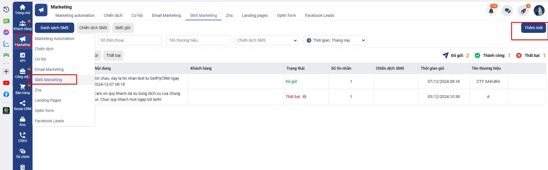Open Social CRM from the sidebar
This screenshot has width=548, height=170.
(x=23, y=105)
